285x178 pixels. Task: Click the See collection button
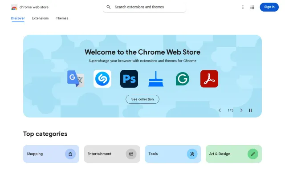tap(142, 99)
